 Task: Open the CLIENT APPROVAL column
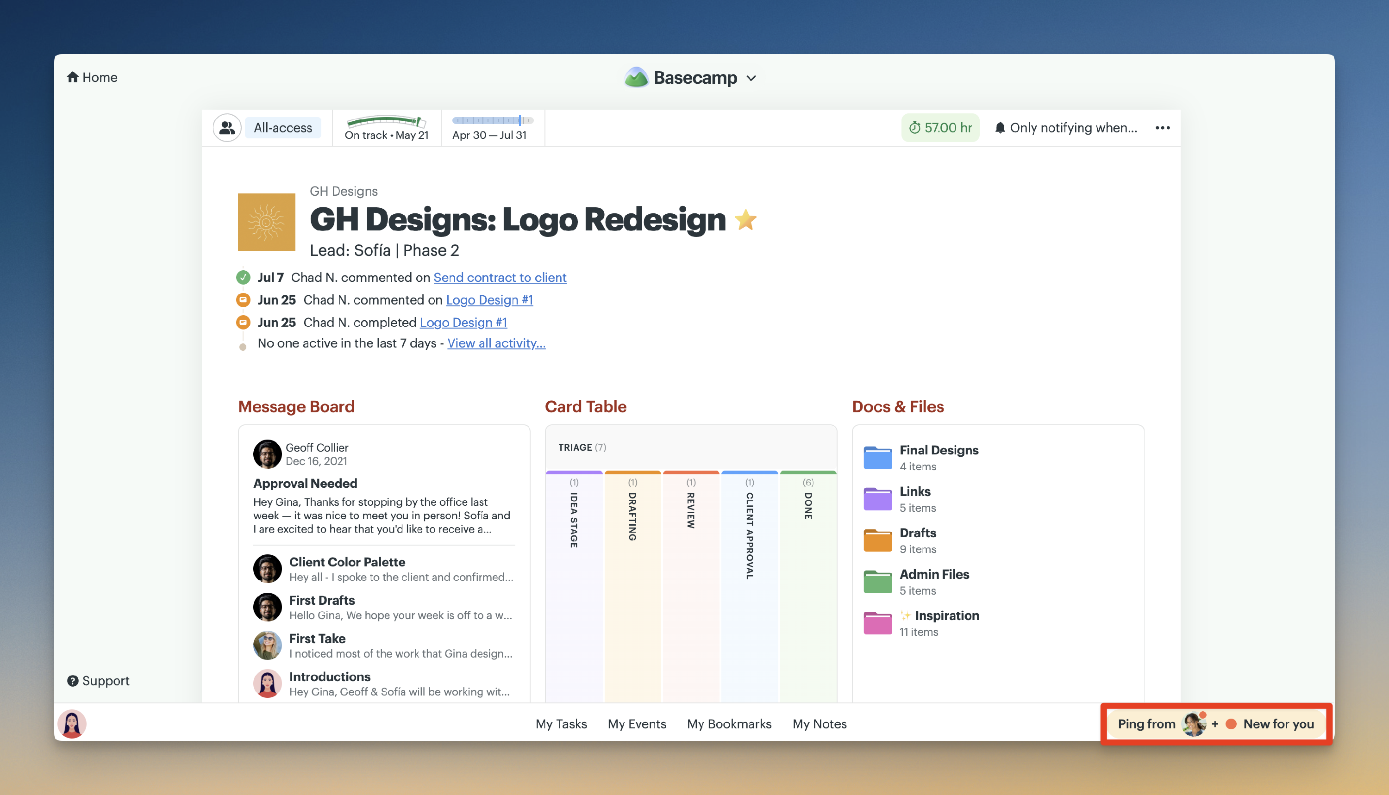pyautogui.click(x=750, y=587)
